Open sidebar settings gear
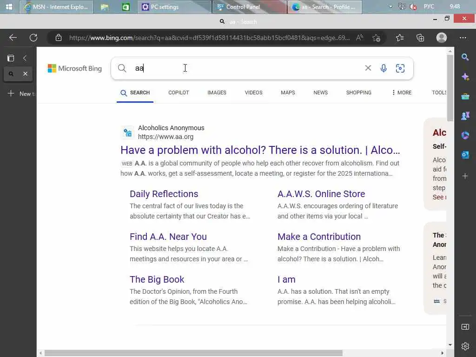Viewport: 476px width, 357px height. click(465, 346)
